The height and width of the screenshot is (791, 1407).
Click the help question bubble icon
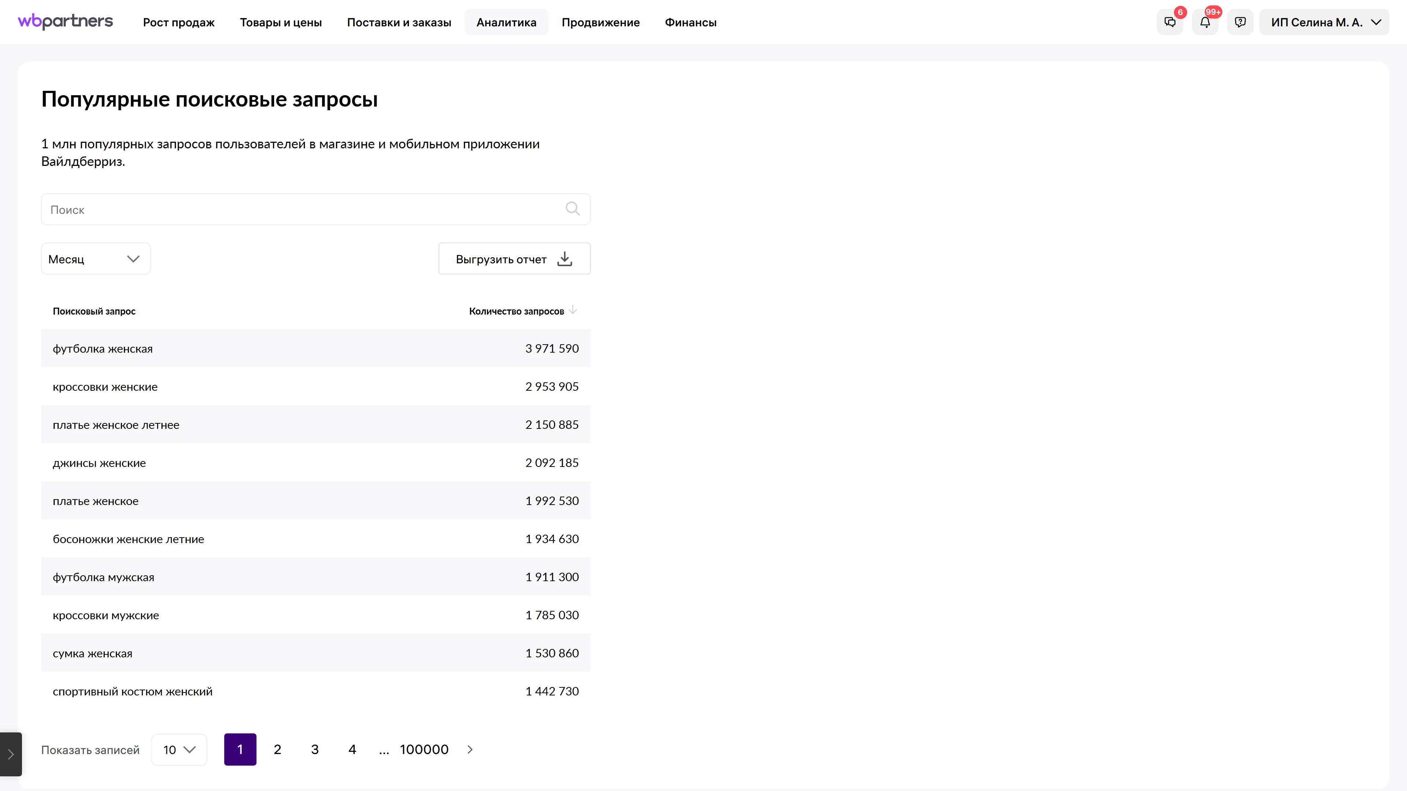[x=1240, y=22]
